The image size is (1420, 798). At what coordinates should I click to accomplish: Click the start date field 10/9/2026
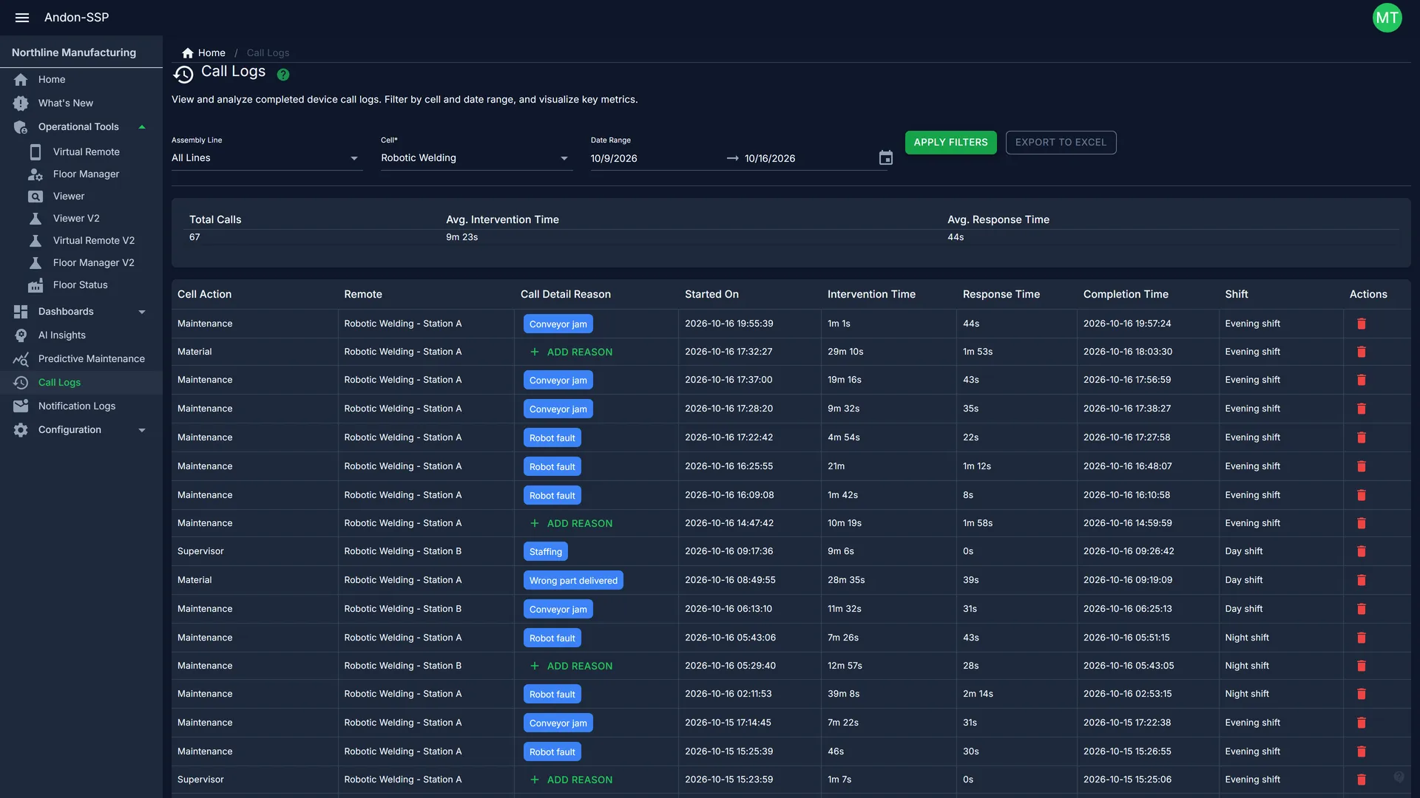(x=655, y=158)
